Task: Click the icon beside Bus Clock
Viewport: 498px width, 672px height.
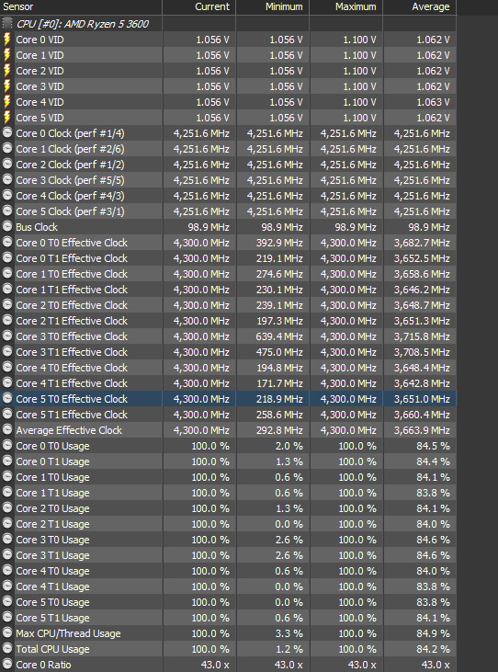Action: click(7, 226)
